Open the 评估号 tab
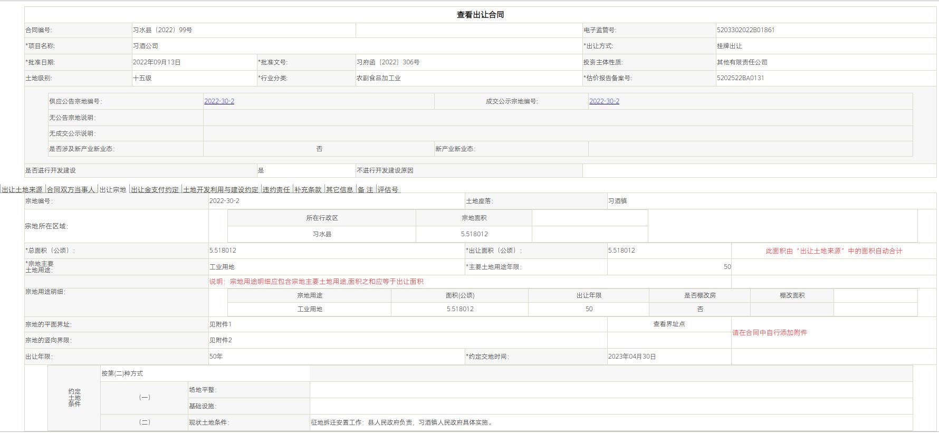This screenshot has width=939, height=433. point(388,190)
